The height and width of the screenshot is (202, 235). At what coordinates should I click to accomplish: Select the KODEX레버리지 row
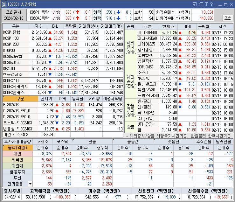[x=63, y=87]
